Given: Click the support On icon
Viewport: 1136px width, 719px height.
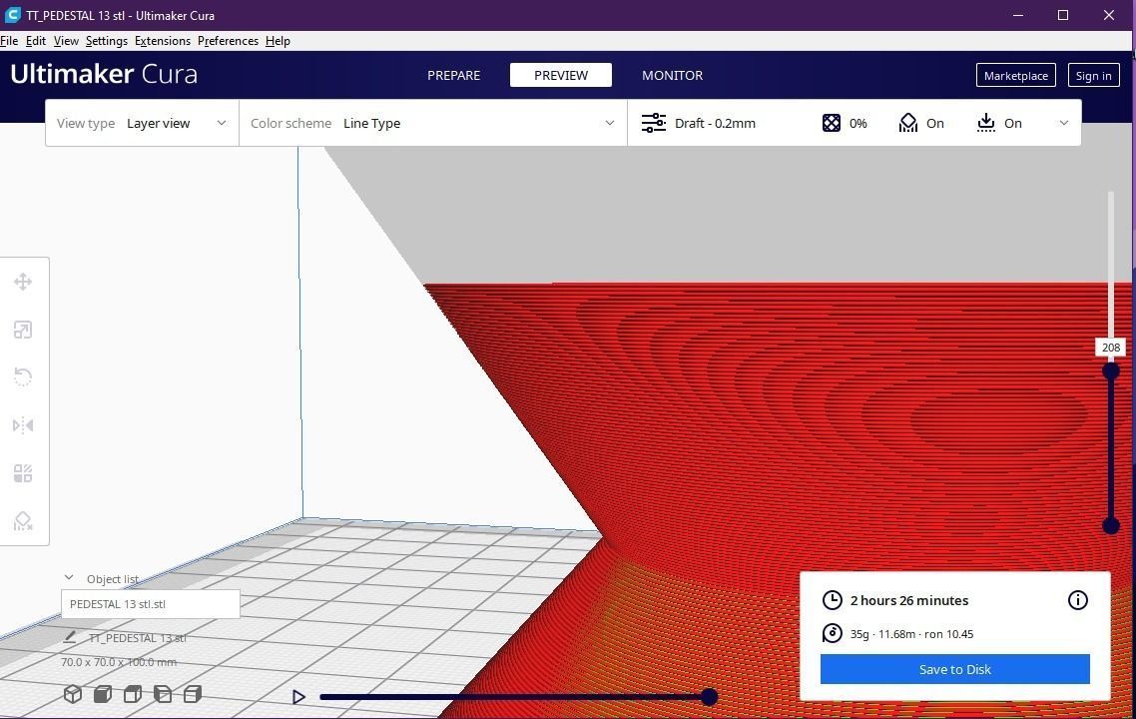Looking at the screenshot, I should (907, 123).
